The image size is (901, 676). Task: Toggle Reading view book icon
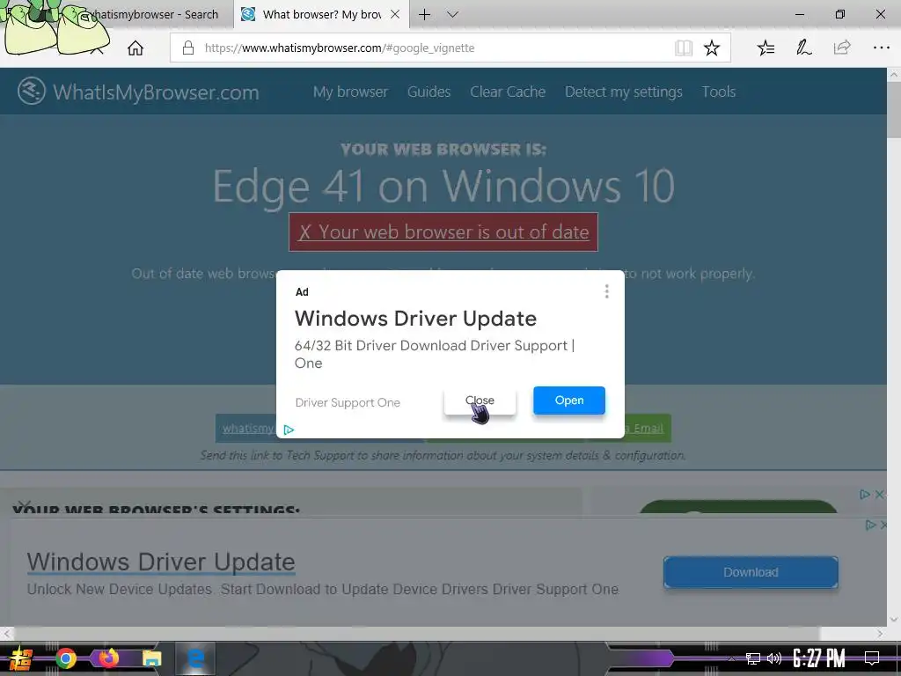pos(683,48)
